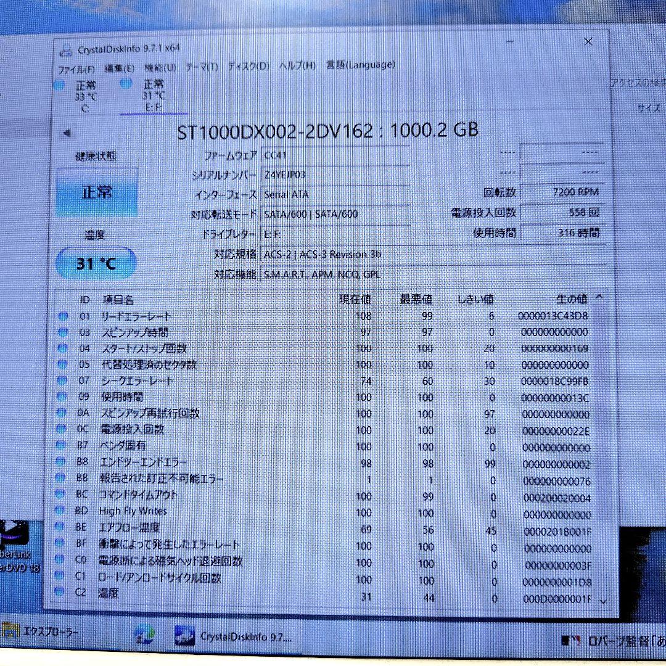Select the status icon next to High Fly Writes
The height and width of the screenshot is (666, 666).
tap(62, 511)
